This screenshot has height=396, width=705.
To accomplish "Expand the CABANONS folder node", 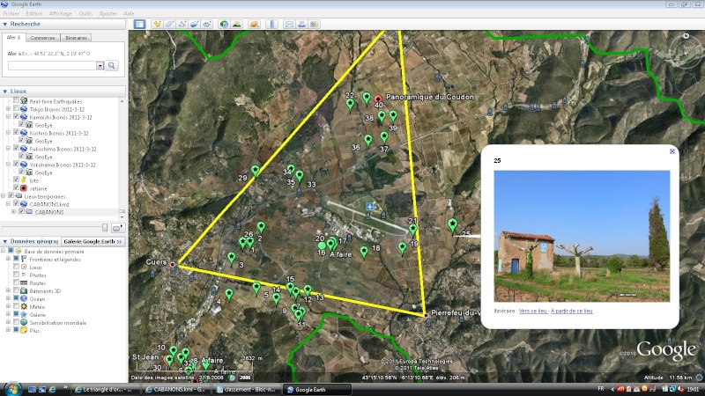I will (13, 212).
